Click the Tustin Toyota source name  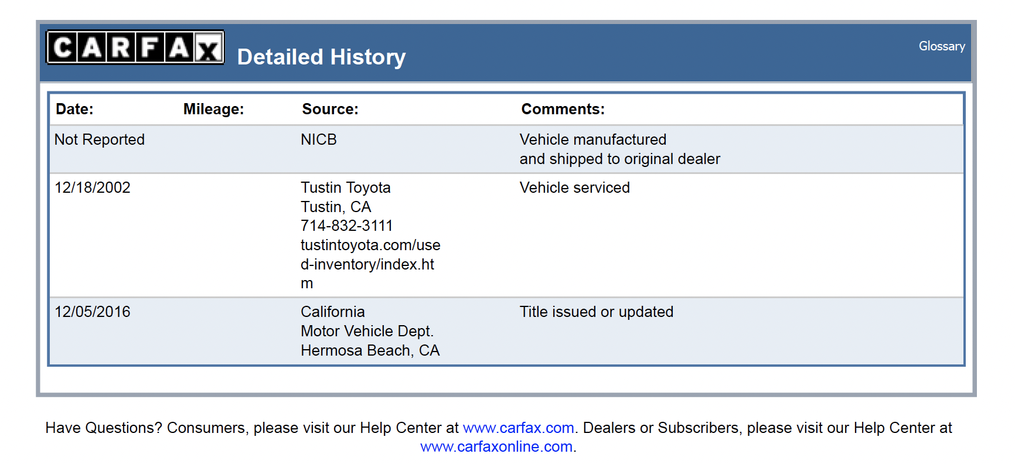click(346, 187)
